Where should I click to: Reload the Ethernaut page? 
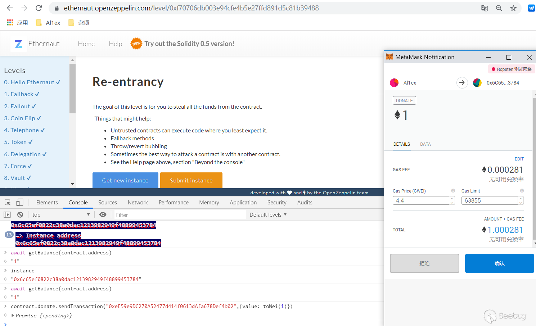click(39, 8)
